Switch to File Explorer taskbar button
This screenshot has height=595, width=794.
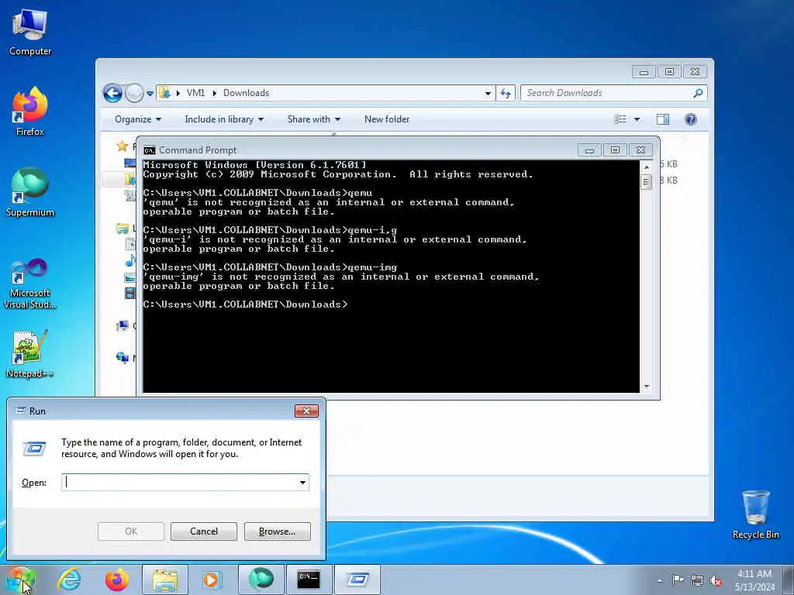[165, 580]
